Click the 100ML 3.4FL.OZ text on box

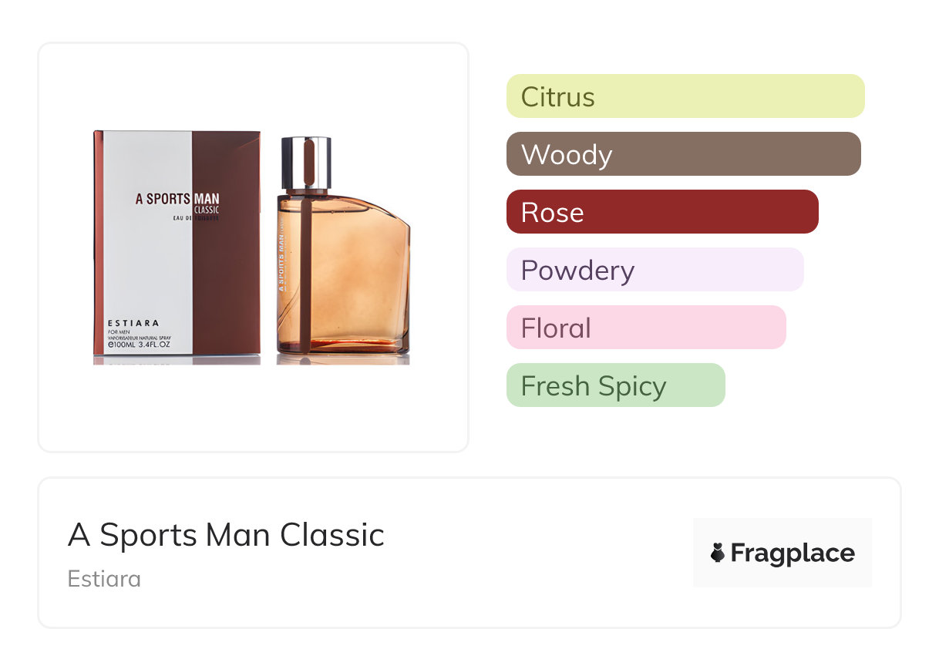pyautogui.click(x=136, y=345)
